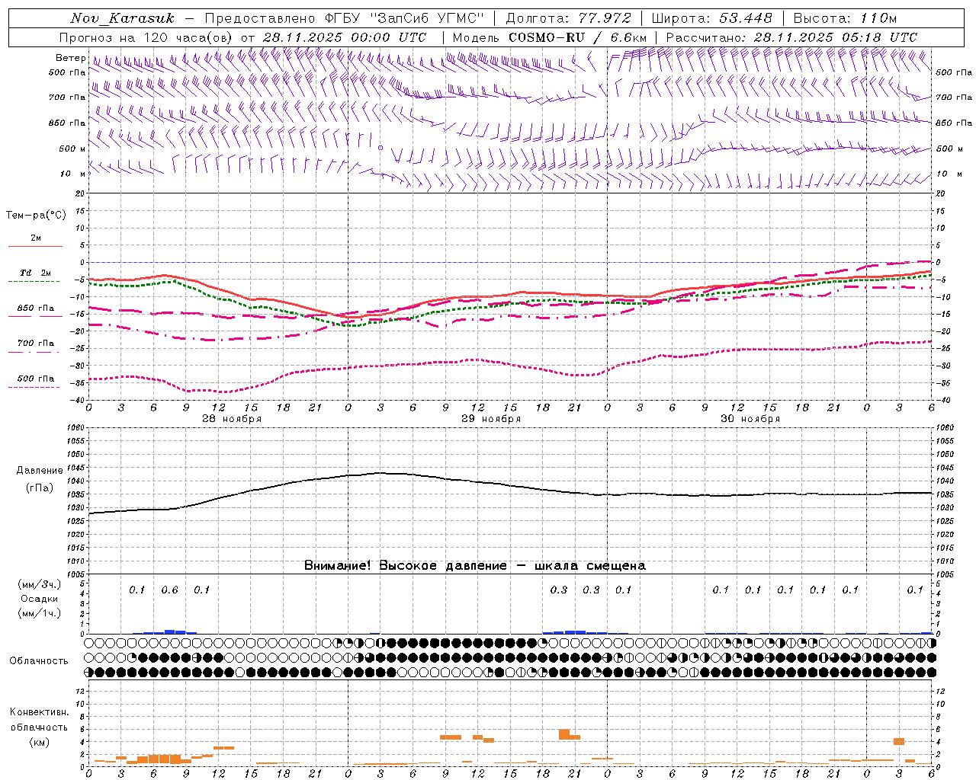
Task: Click the 2м temperature legend line sample
Action: [x=35, y=247]
